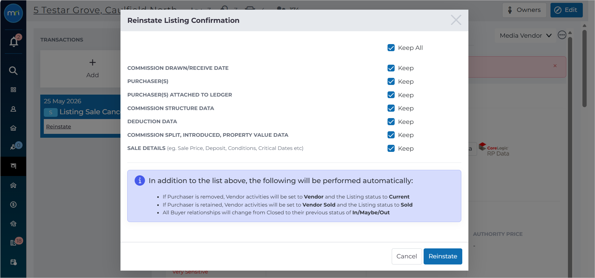Click the more options ellipsis icon

562,35
